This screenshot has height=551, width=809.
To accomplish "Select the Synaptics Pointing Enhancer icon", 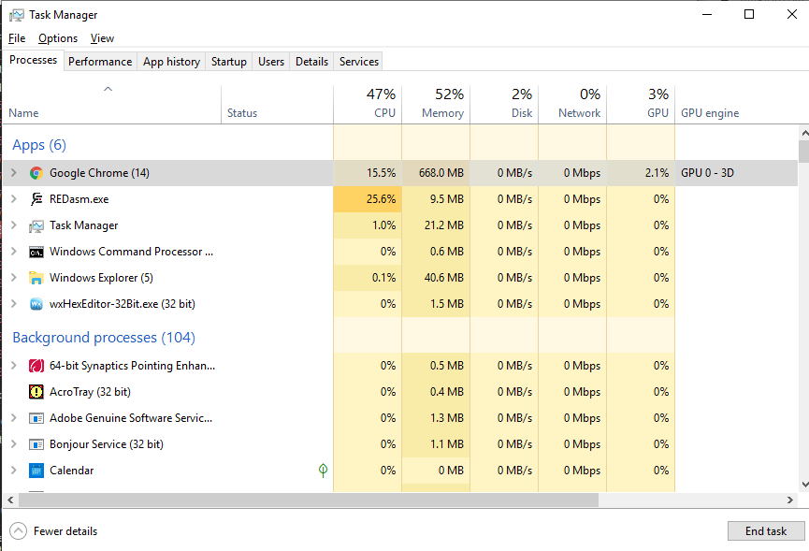I will click(x=36, y=366).
